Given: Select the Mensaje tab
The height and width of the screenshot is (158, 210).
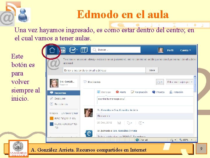Looking at the screenshot, I should click(x=104, y=92).
